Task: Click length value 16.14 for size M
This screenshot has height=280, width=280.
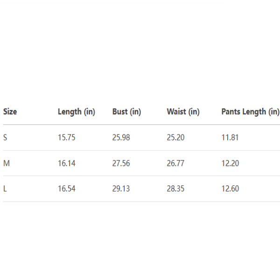Action: point(67,163)
